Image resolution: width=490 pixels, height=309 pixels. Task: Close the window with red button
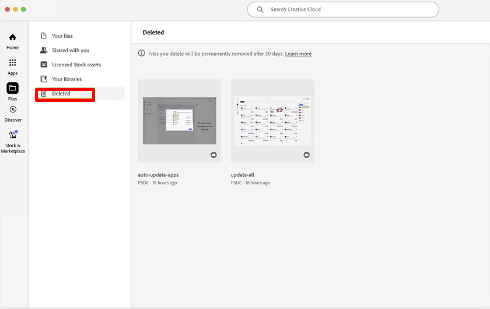point(7,9)
